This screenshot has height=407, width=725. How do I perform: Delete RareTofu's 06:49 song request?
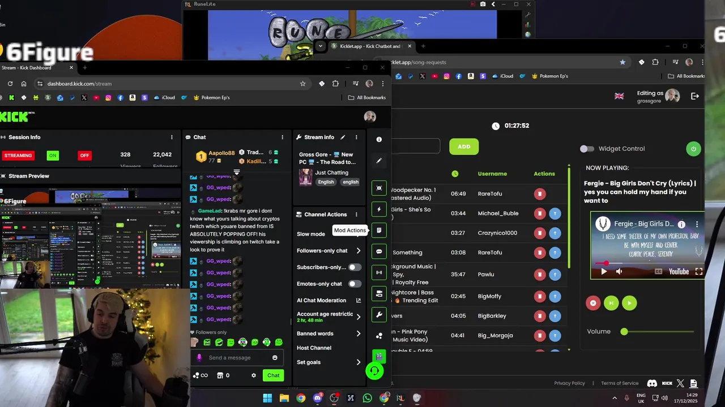tap(540, 194)
